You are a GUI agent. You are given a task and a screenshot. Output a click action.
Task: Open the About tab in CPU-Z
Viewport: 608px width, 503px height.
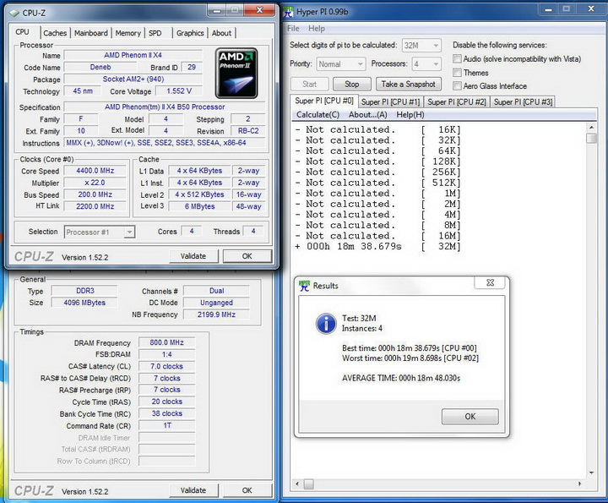point(221,33)
